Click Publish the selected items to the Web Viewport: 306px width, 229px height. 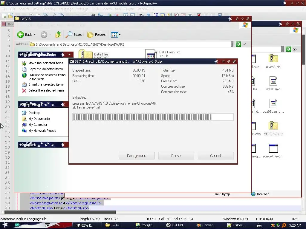click(x=47, y=77)
